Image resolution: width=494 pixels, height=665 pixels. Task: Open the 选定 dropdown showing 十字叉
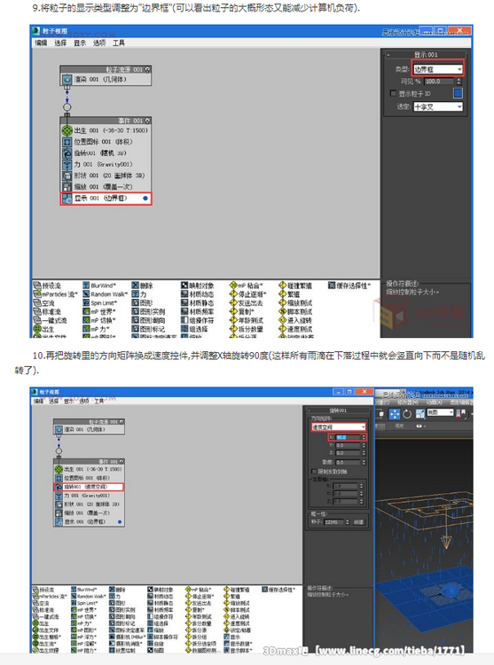[438, 107]
